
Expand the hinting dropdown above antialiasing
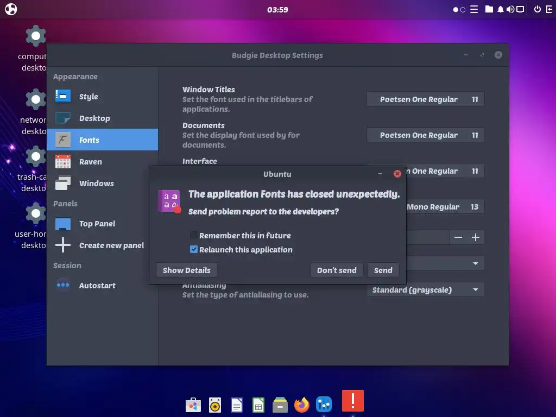(445, 263)
